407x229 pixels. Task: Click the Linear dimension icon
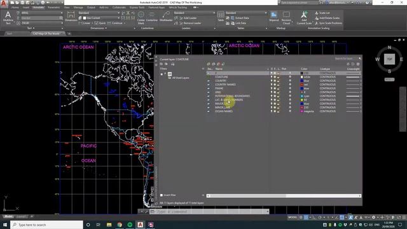pos(81,23)
